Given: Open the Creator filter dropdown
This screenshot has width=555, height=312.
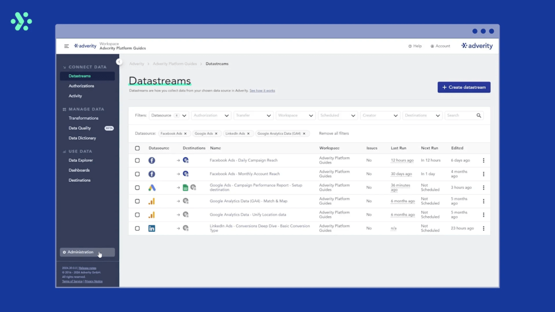Looking at the screenshot, I should pyautogui.click(x=380, y=115).
